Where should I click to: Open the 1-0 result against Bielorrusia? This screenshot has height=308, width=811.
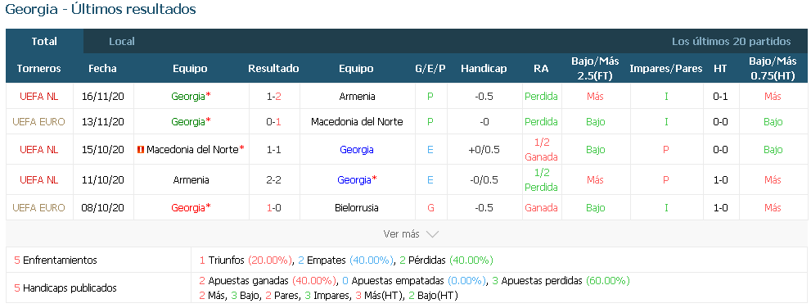(273, 208)
